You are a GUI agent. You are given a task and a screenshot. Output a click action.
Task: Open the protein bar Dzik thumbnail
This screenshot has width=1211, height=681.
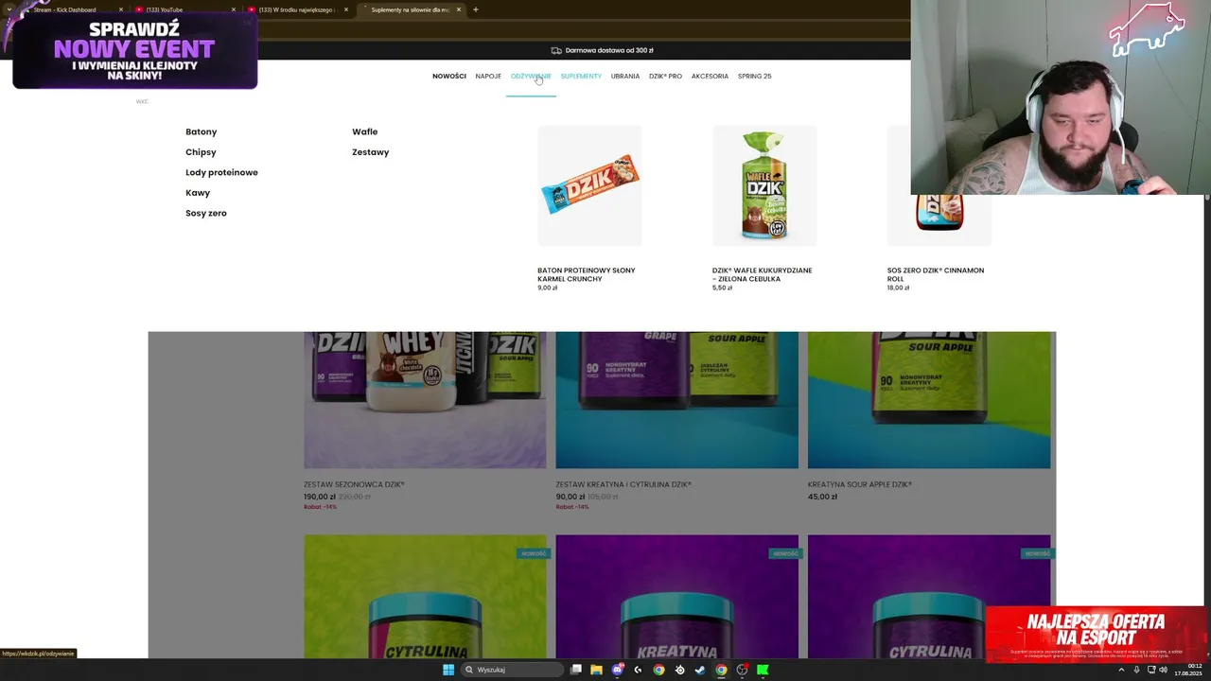pos(589,186)
